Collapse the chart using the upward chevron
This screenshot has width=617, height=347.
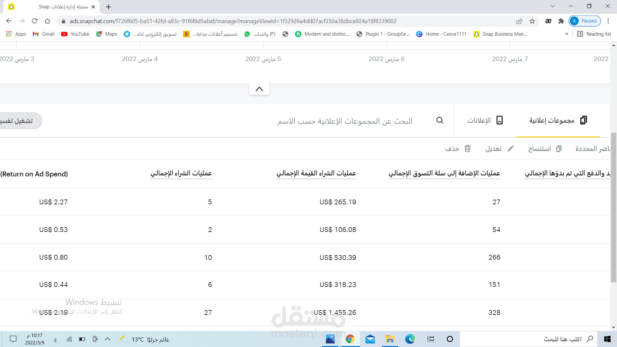coord(259,89)
